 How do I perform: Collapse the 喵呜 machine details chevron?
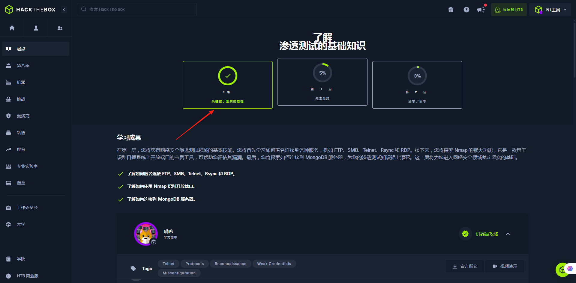[x=508, y=234]
